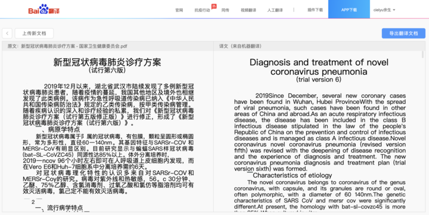
Task: Click 导出翻译文档 to export translation
Action: (403, 34)
